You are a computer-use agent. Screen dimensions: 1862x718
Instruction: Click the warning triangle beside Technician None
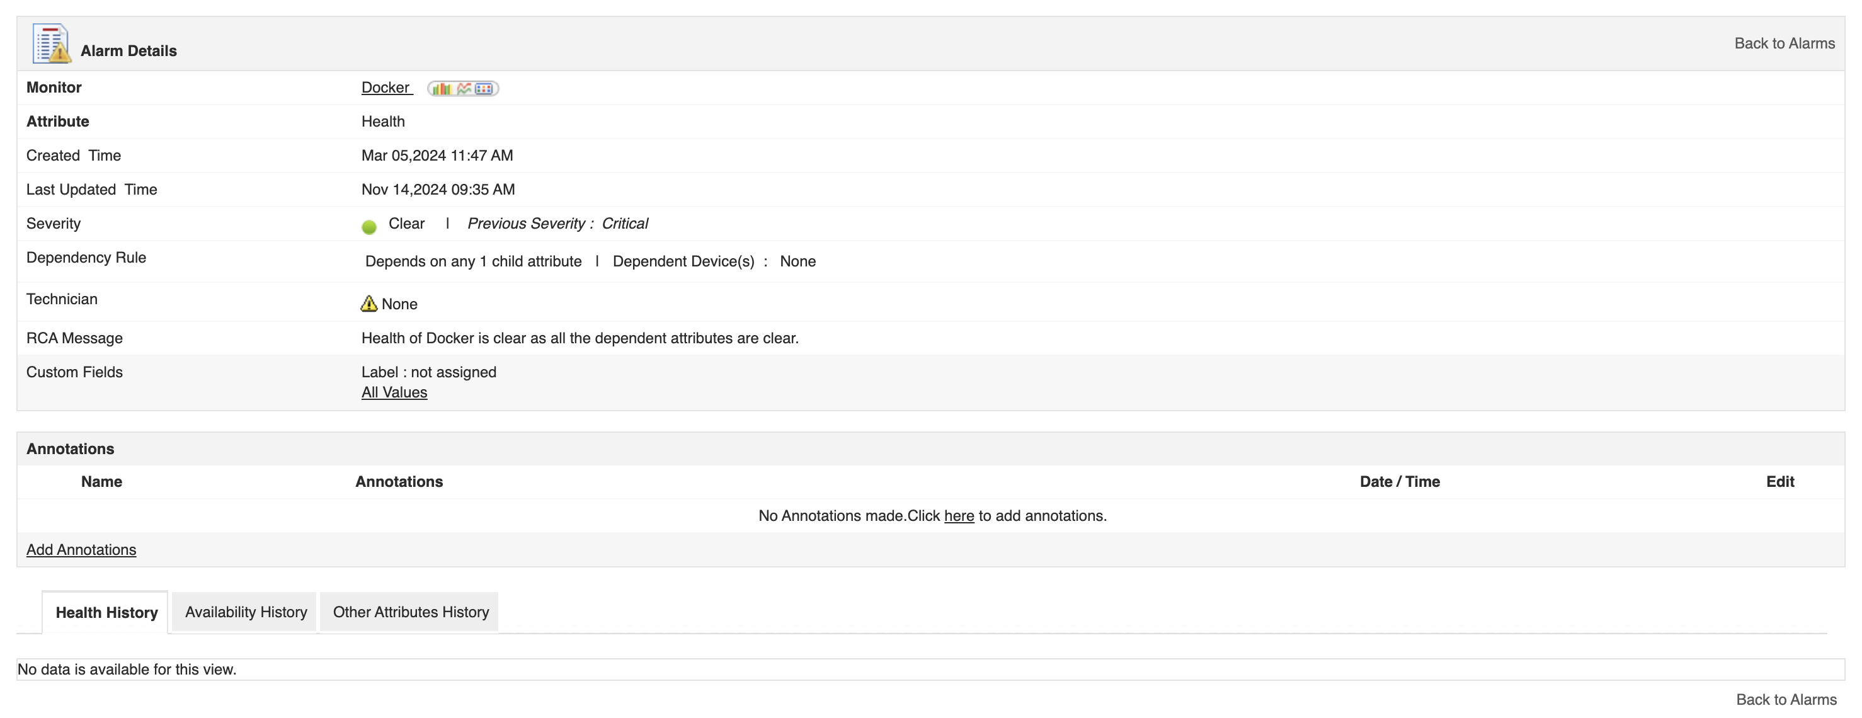pyautogui.click(x=369, y=304)
